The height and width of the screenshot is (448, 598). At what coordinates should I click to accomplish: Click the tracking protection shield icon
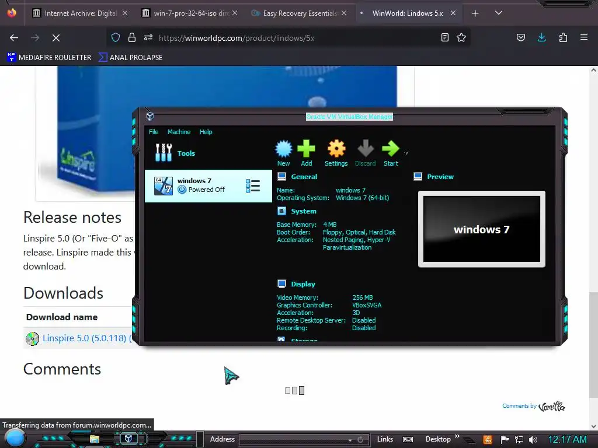[x=116, y=37]
